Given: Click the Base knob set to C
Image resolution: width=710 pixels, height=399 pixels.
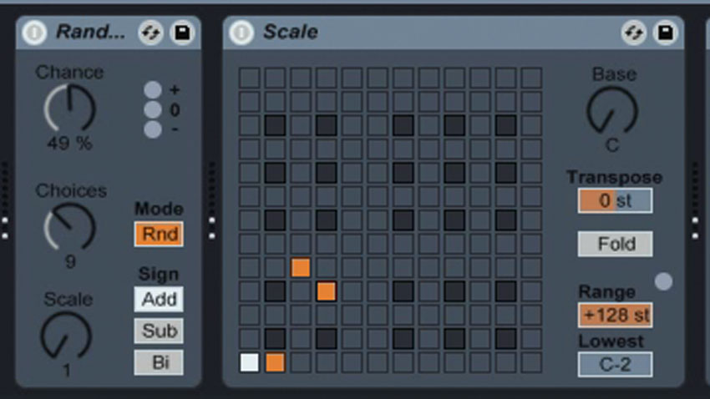Looking at the screenshot, I should tap(612, 110).
